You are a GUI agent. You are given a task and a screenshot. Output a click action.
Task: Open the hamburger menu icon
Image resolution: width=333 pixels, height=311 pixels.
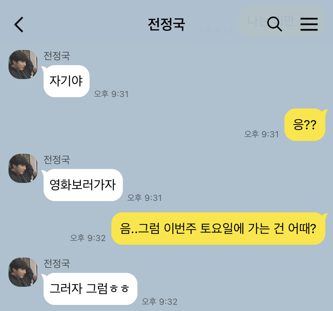click(309, 24)
